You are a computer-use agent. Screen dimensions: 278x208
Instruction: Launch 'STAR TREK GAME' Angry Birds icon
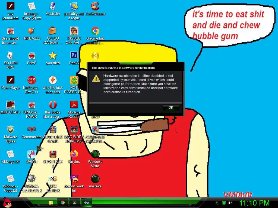(53, 129)
